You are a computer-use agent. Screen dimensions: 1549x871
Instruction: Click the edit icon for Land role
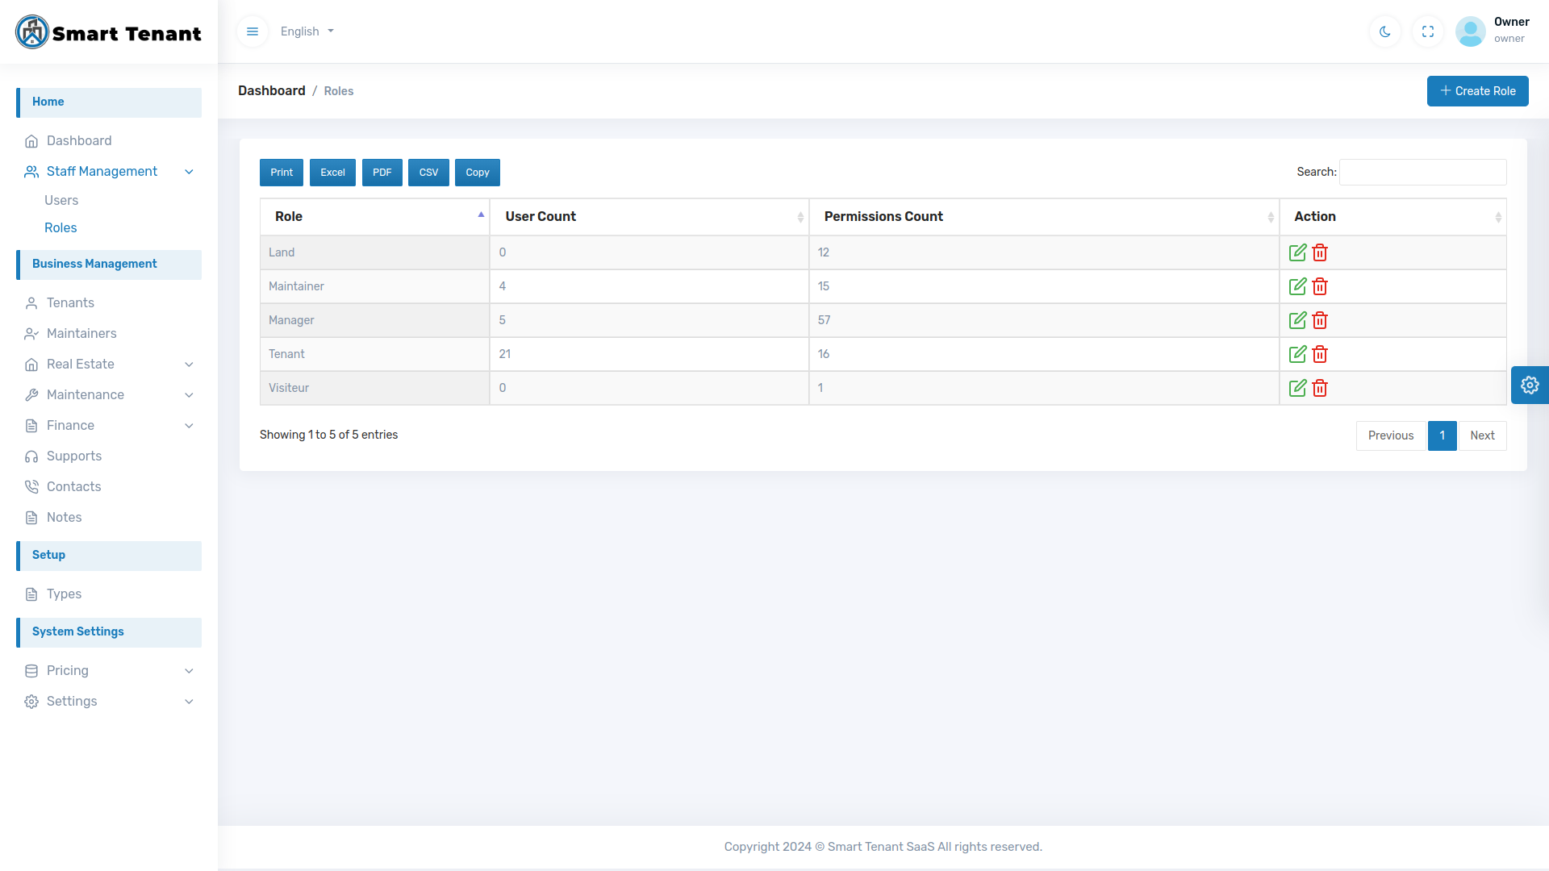(1297, 252)
